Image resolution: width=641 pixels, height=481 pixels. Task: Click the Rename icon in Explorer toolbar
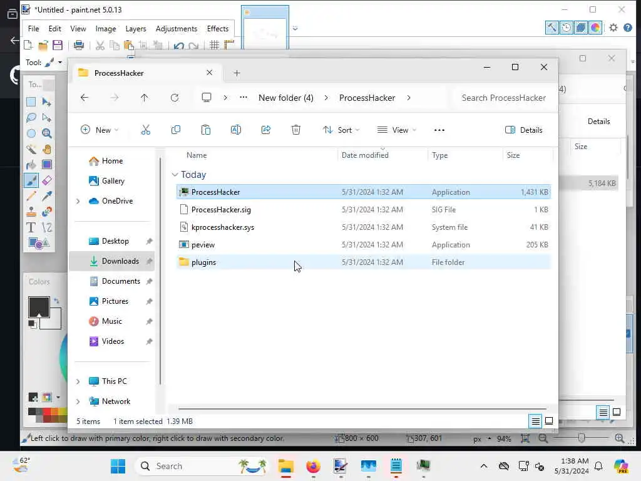pos(236,130)
